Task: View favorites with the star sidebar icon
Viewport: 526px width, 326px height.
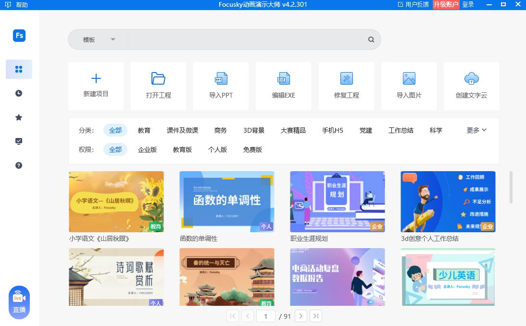Action: (18, 117)
